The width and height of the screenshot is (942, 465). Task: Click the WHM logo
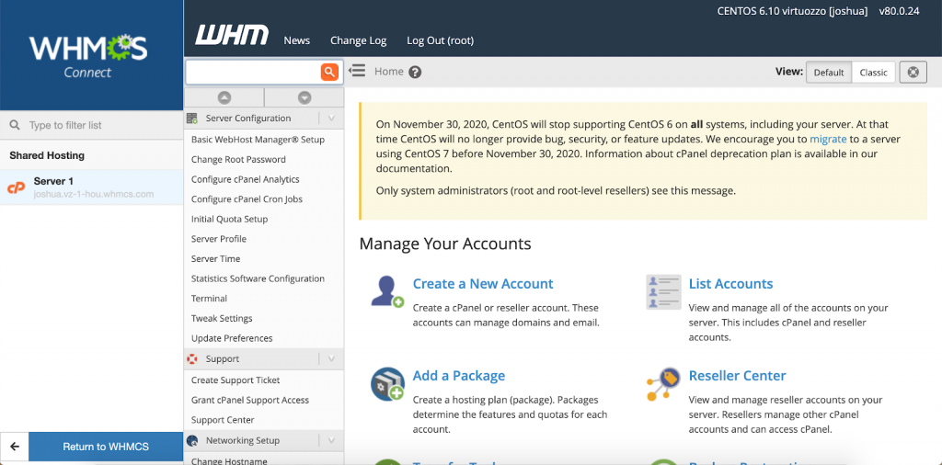click(231, 35)
